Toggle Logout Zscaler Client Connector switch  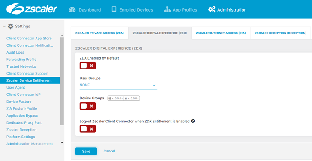87,129
